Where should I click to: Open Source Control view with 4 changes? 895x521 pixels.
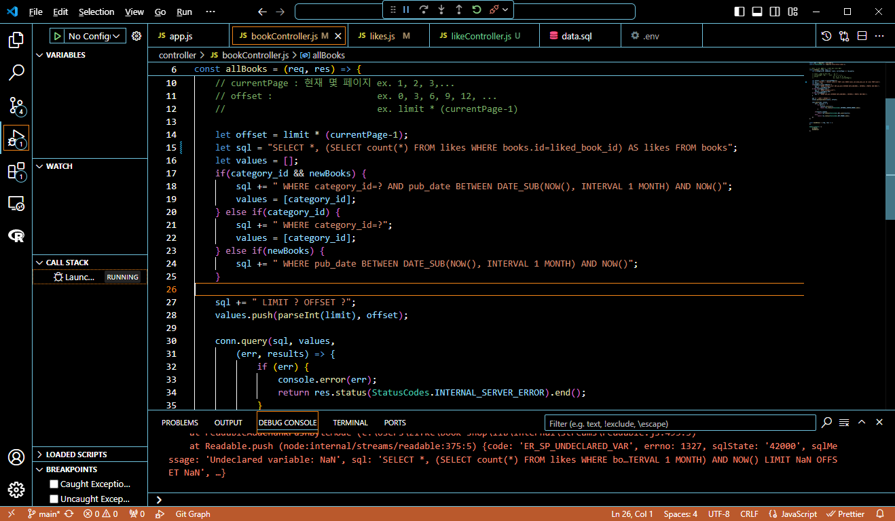[x=16, y=105]
